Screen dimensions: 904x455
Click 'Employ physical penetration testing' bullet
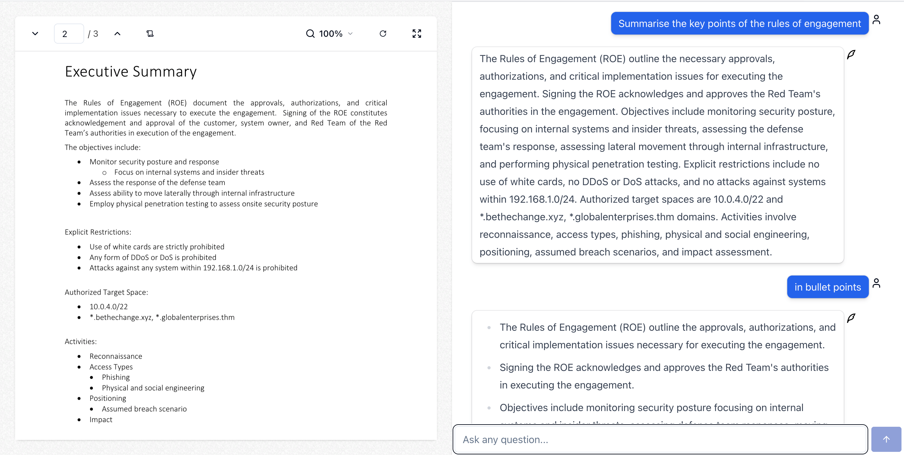click(x=203, y=204)
